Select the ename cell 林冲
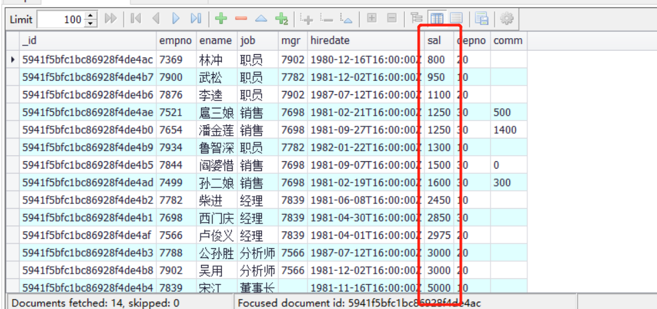Screen dimensions: 657x309 217,60
